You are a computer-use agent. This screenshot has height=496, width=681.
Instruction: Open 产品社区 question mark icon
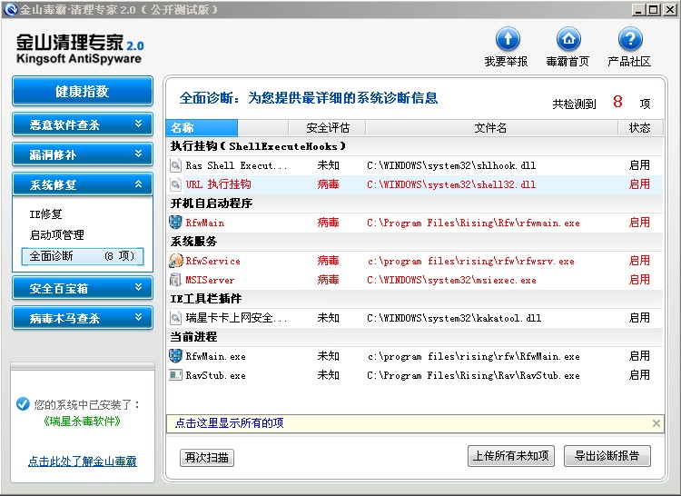[630, 39]
